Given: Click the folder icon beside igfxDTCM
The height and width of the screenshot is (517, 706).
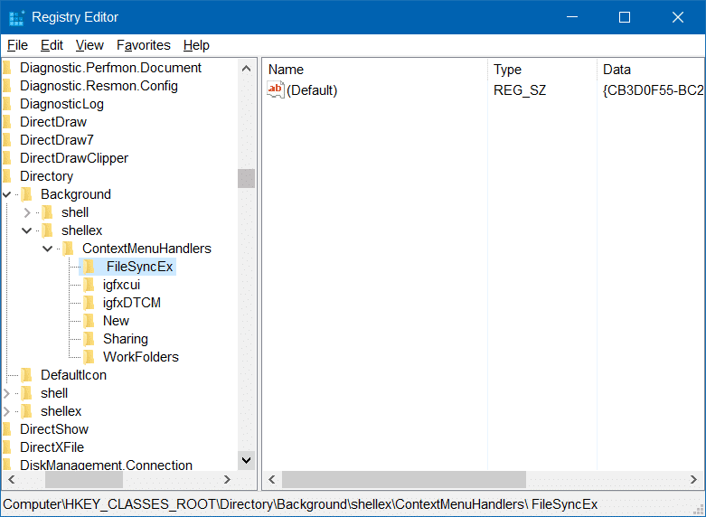Looking at the screenshot, I should click(x=89, y=303).
